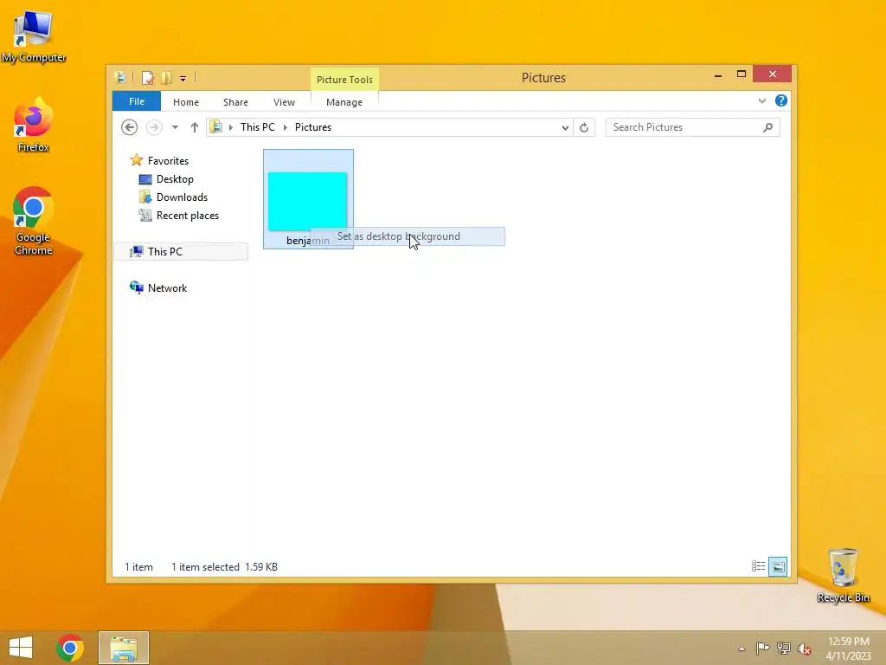Image resolution: width=886 pixels, height=665 pixels.
Task: Expand the ribbon with the chevron
Action: [761, 100]
